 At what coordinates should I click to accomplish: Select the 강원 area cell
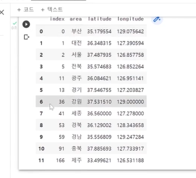(77, 102)
